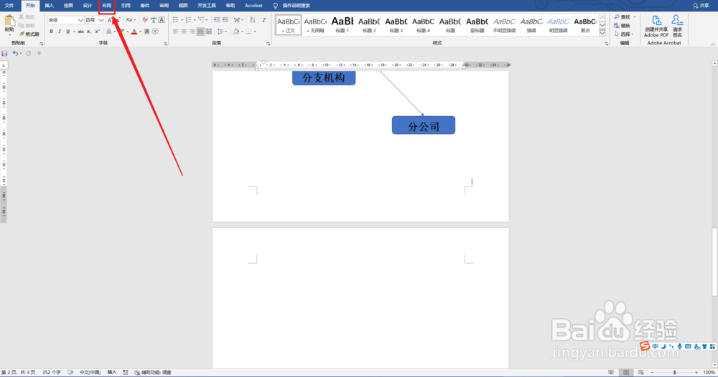
Task: Click the enclosed character (circled 字) icon
Action: click(x=155, y=32)
